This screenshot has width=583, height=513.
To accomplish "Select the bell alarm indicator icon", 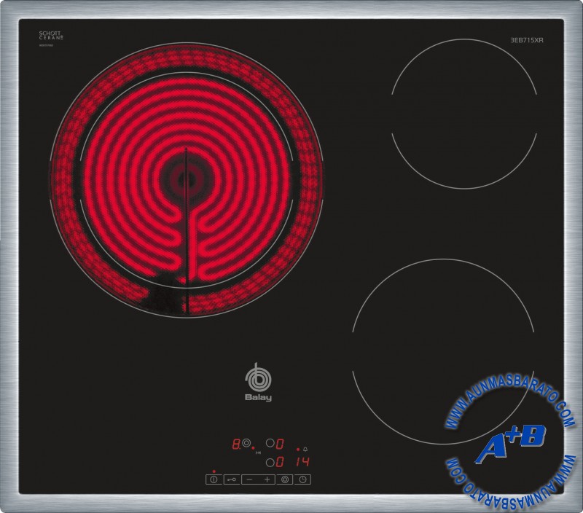I will pyautogui.click(x=305, y=450).
